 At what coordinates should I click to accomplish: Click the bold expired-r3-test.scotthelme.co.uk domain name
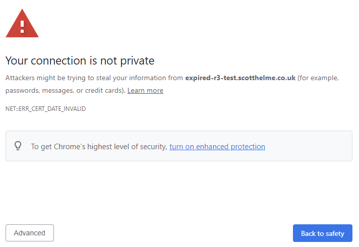(x=240, y=78)
